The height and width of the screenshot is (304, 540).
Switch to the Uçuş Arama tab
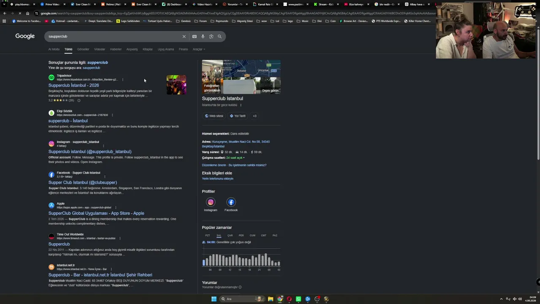point(166,49)
